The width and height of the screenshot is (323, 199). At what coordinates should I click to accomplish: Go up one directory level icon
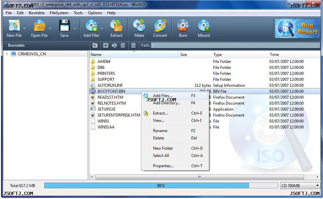coord(95,45)
